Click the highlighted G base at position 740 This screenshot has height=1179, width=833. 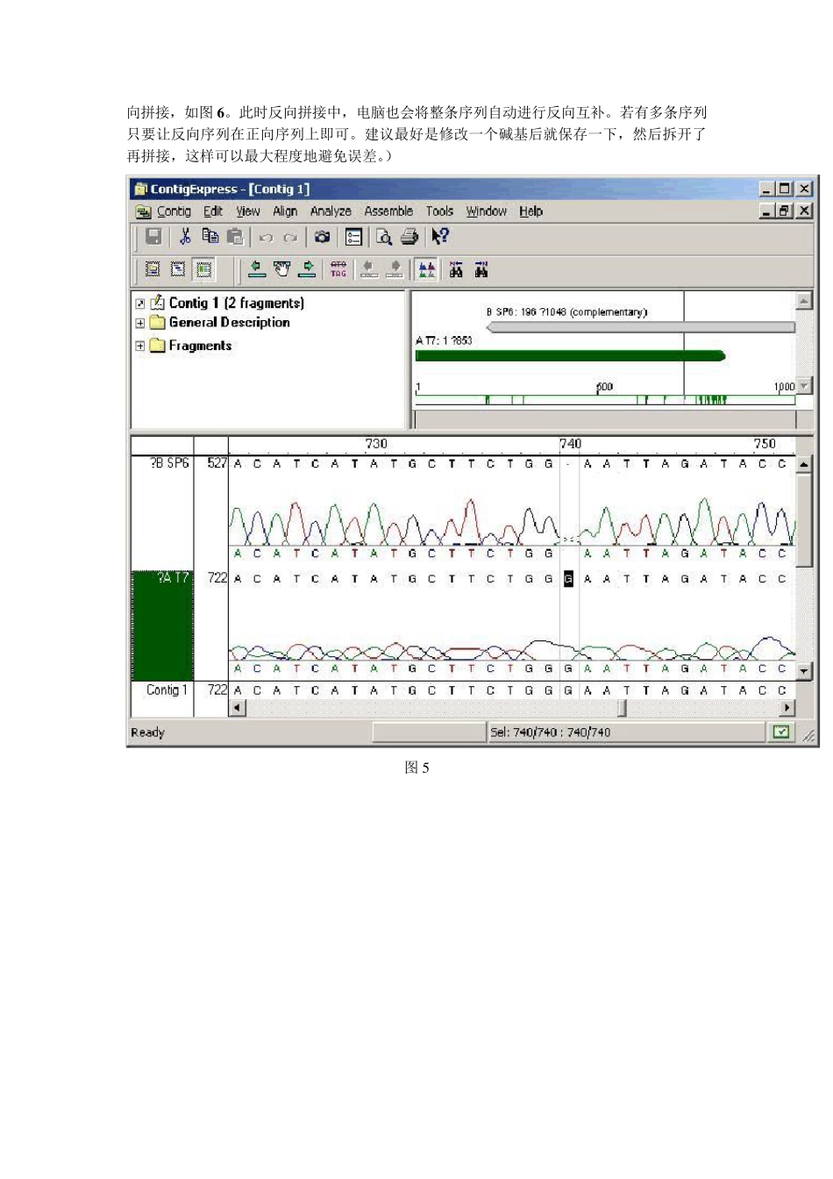[x=568, y=578]
